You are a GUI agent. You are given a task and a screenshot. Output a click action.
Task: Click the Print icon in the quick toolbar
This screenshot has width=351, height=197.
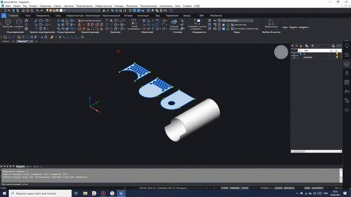pos(23,10)
